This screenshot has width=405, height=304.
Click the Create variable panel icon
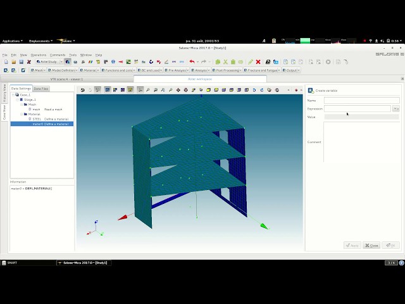click(x=311, y=90)
